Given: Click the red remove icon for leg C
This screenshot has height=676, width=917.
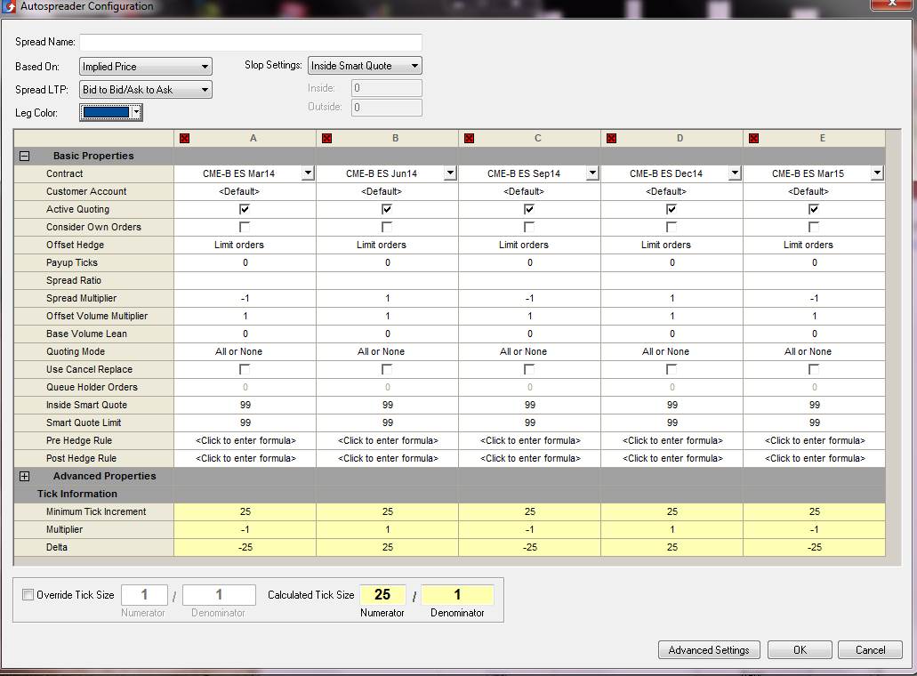Looking at the screenshot, I should tap(470, 139).
